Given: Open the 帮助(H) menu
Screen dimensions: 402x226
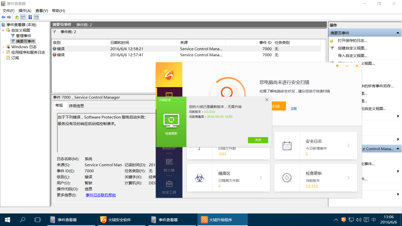Looking at the screenshot, I should [x=59, y=11].
